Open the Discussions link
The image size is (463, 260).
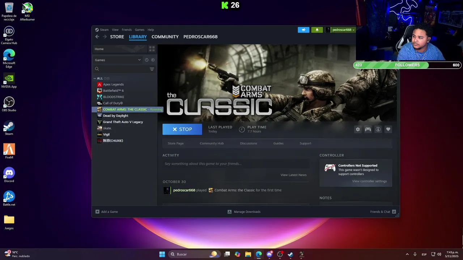pyautogui.click(x=249, y=143)
